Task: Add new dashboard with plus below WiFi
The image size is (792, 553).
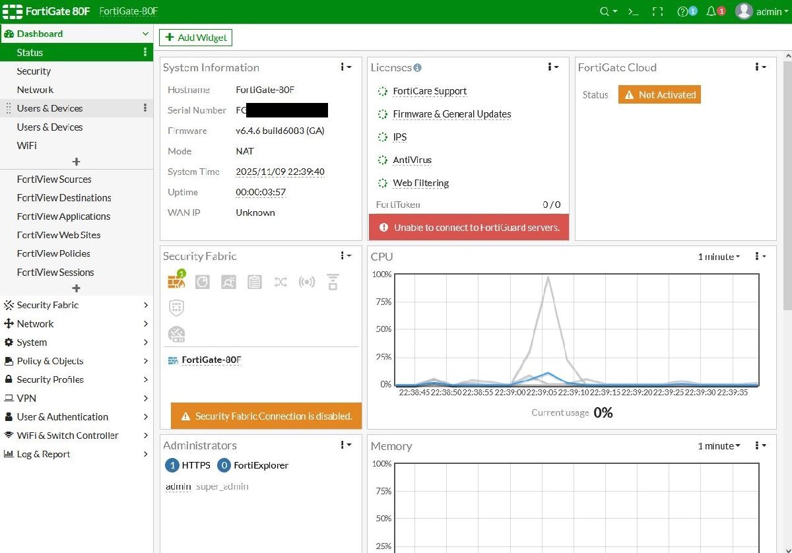Action: pyautogui.click(x=76, y=162)
